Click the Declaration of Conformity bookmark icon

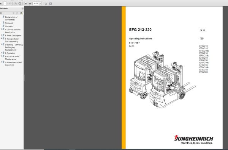click(x=3, y=17)
